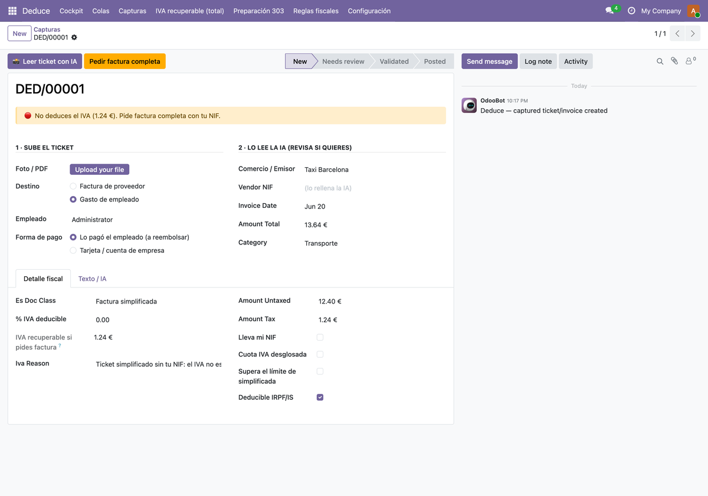708x496 pixels.
Task: Open the Empleado field showing Administrator
Action: coord(146,220)
